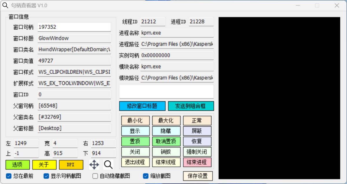This screenshot has width=347, height=184.
Task: Click the 显示 button
Action: tap(135, 131)
